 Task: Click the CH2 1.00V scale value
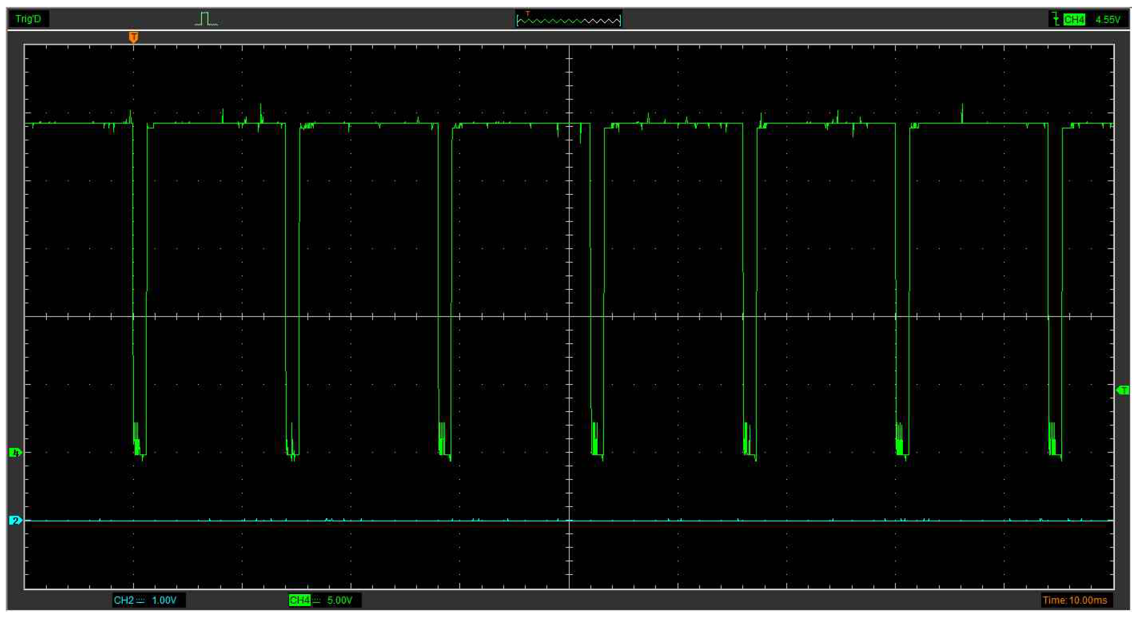164,600
